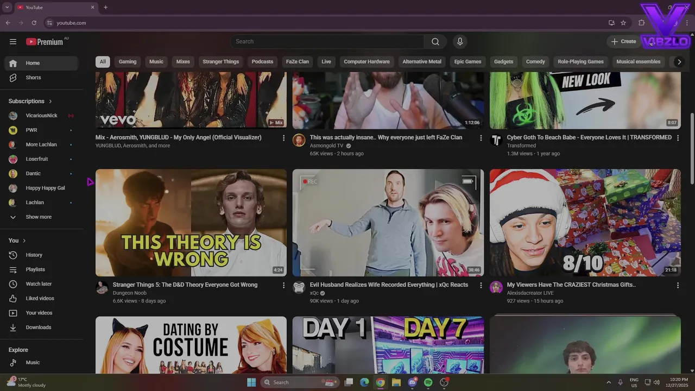Open xQc channel avatar
Screen dimensions: 695x391
click(299, 287)
